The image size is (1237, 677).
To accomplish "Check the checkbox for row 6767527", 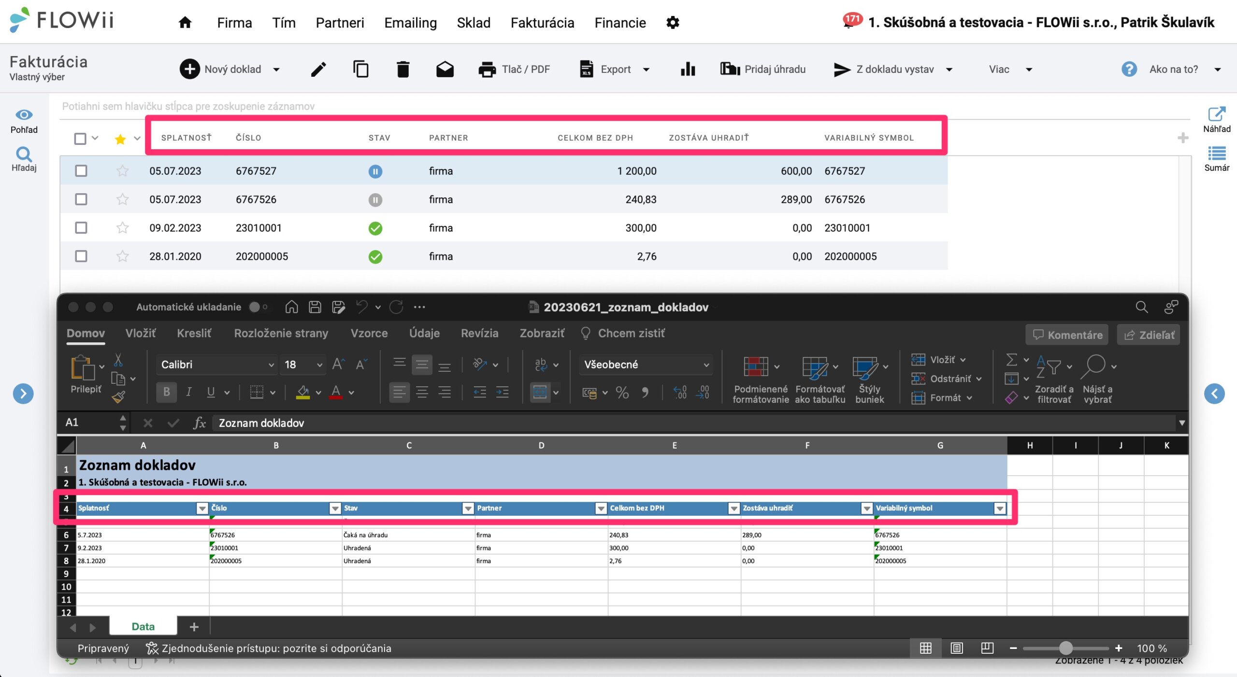I will point(81,171).
